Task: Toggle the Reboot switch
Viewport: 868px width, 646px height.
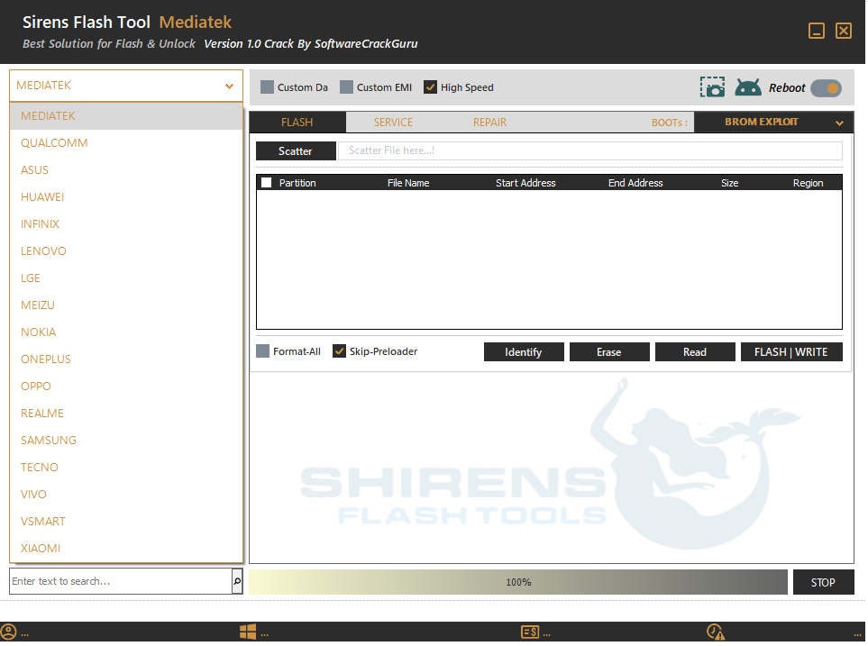Action: pos(826,88)
